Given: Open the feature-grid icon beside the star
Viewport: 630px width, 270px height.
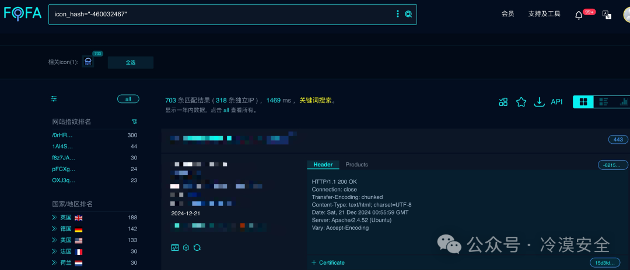Looking at the screenshot, I should [503, 102].
